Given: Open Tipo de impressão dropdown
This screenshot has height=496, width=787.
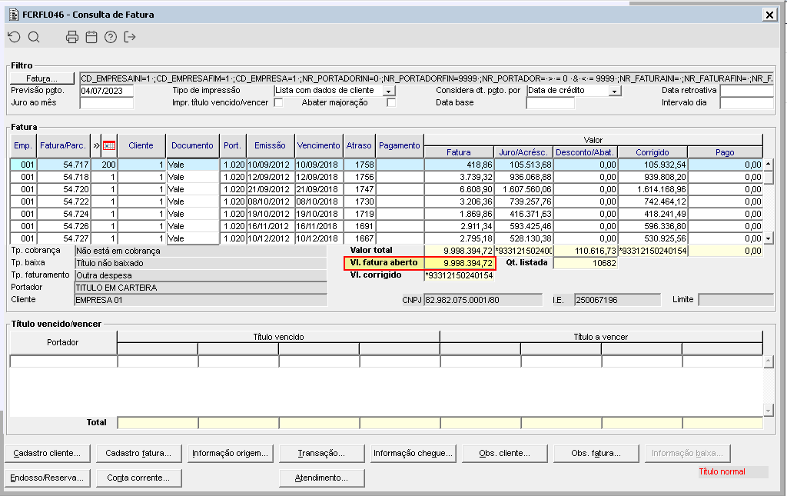Looking at the screenshot, I should (x=389, y=91).
